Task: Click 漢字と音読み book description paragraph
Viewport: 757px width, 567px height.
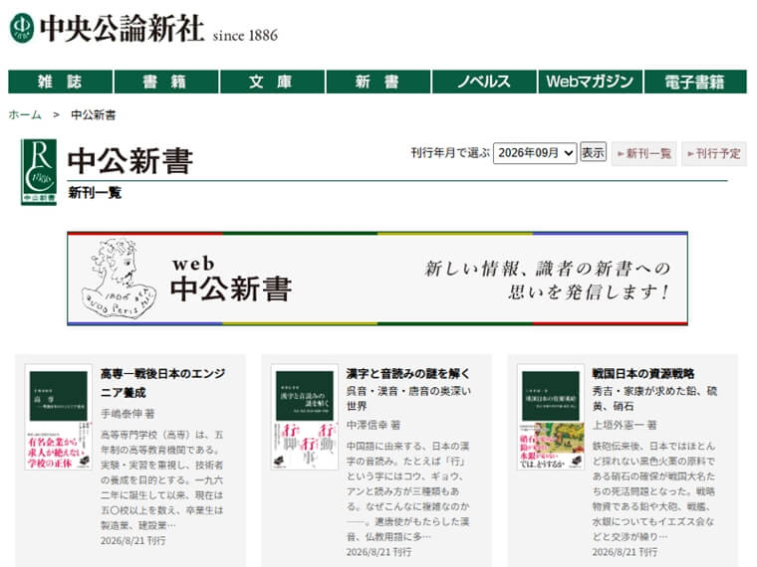Action: click(x=408, y=490)
